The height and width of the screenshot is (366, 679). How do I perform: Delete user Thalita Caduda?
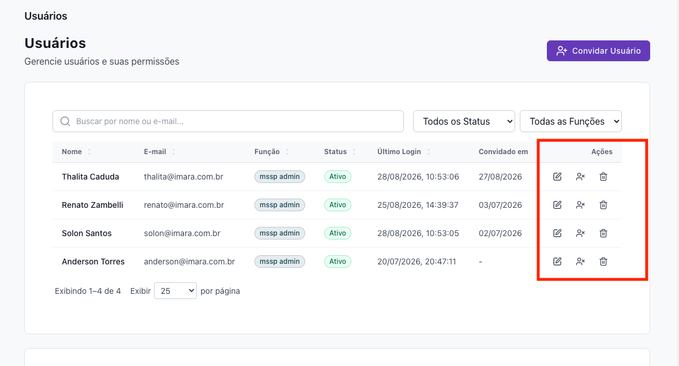coord(603,177)
